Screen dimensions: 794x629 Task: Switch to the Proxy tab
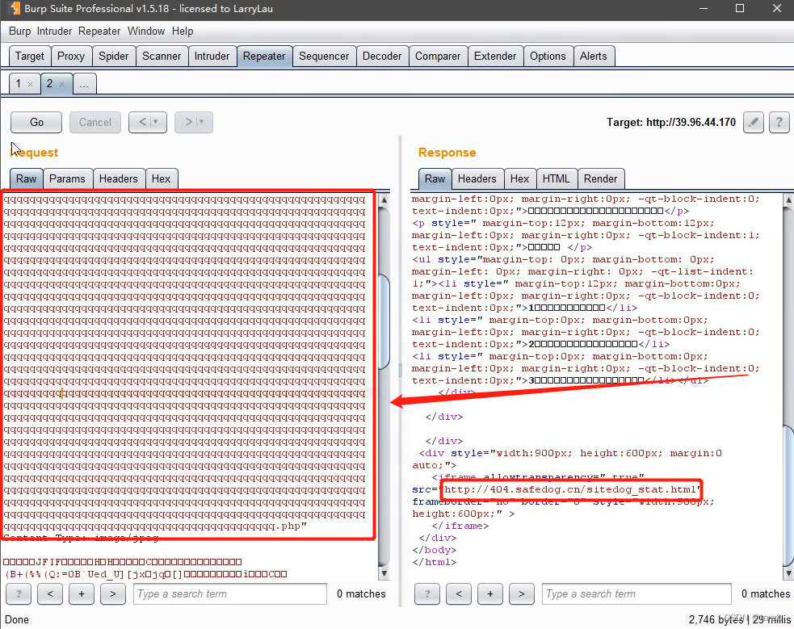point(71,57)
